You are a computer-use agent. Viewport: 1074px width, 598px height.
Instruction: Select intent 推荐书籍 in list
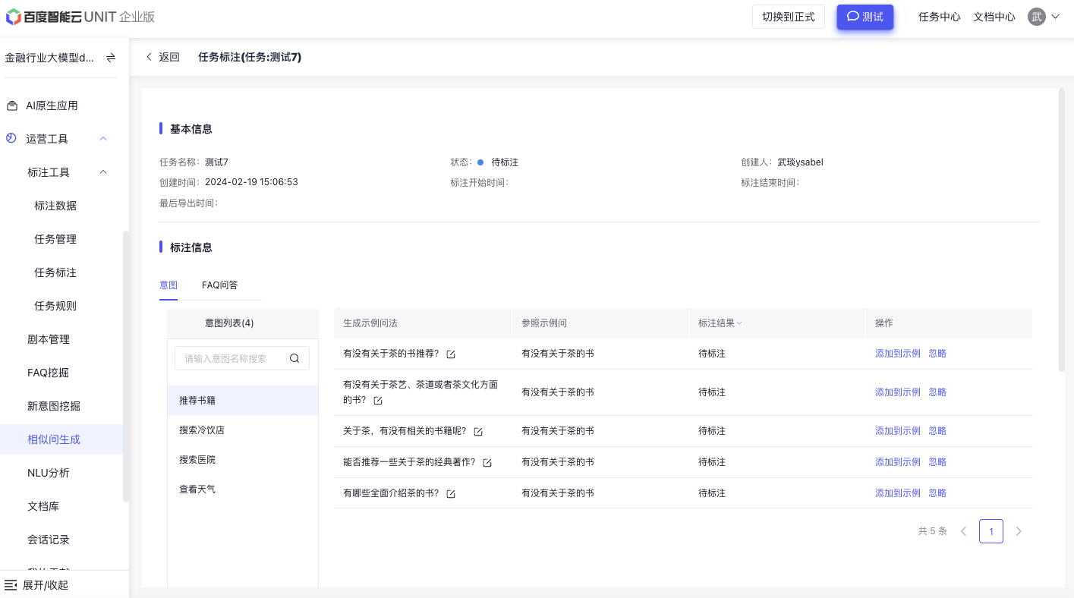(243, 400)
